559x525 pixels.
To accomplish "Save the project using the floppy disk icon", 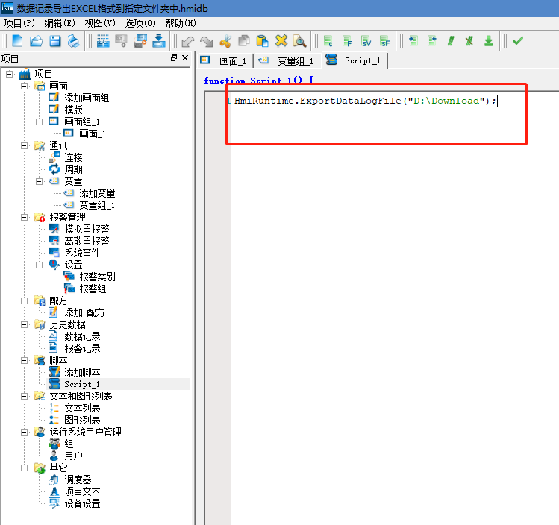I will 55,41.
